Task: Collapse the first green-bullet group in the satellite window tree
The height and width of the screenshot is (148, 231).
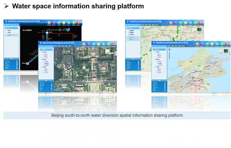Action: 42,52
